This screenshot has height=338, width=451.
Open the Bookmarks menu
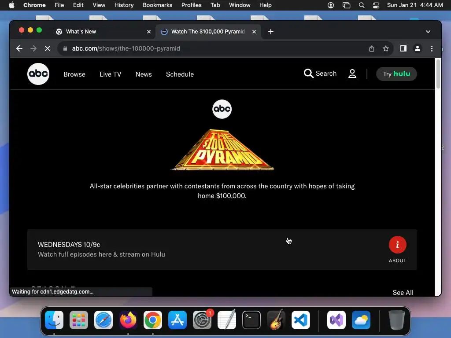click(x=157, y=5)
